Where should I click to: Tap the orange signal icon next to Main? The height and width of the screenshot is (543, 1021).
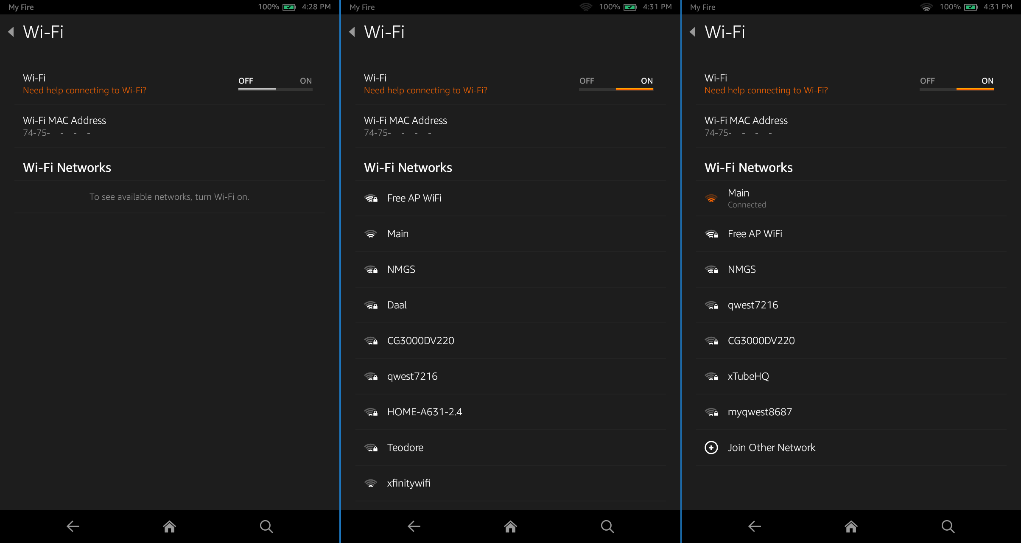[x=711, y=199]
